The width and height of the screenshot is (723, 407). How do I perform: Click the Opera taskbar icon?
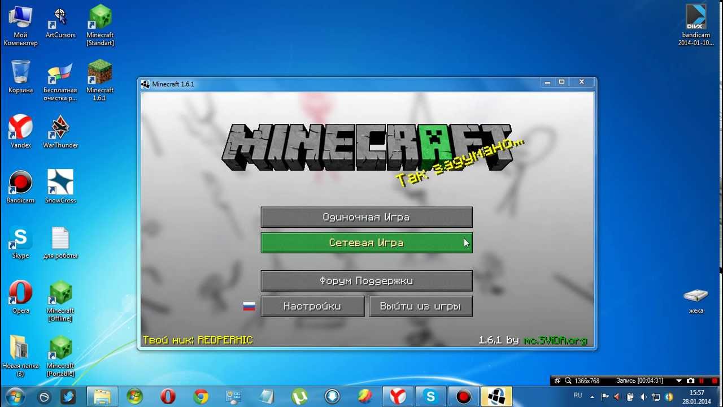(168, 397)
